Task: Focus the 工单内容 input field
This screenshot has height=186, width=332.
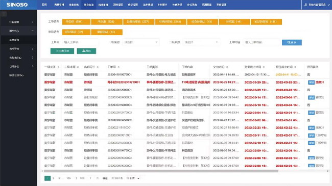Action: coord(262,42)
